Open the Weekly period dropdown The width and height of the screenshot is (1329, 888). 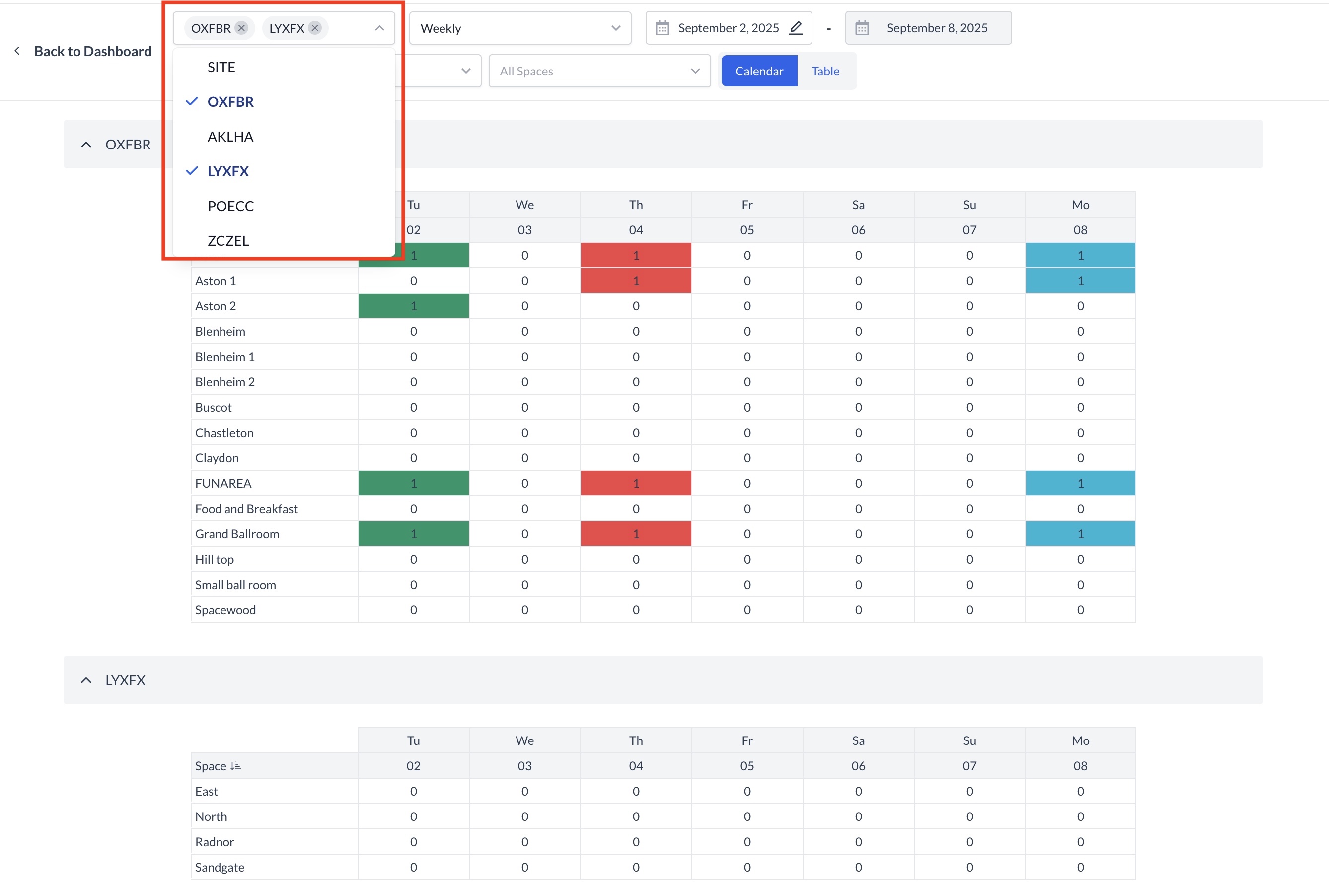pos(519,28)
